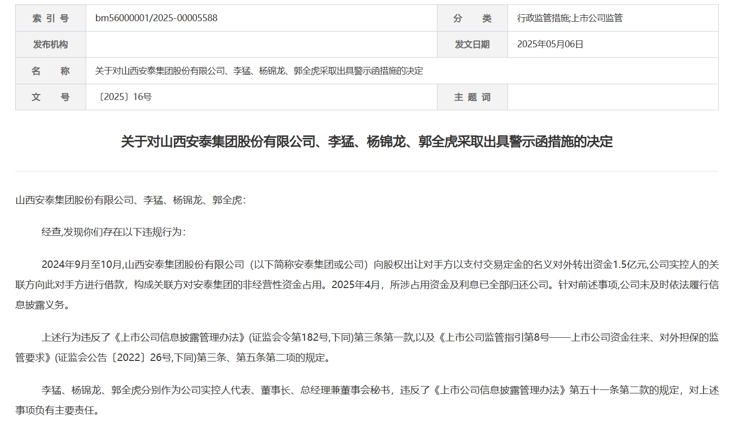Click the 主题词 label cell
Screen dimensions: 734x421
coord(472,97)
